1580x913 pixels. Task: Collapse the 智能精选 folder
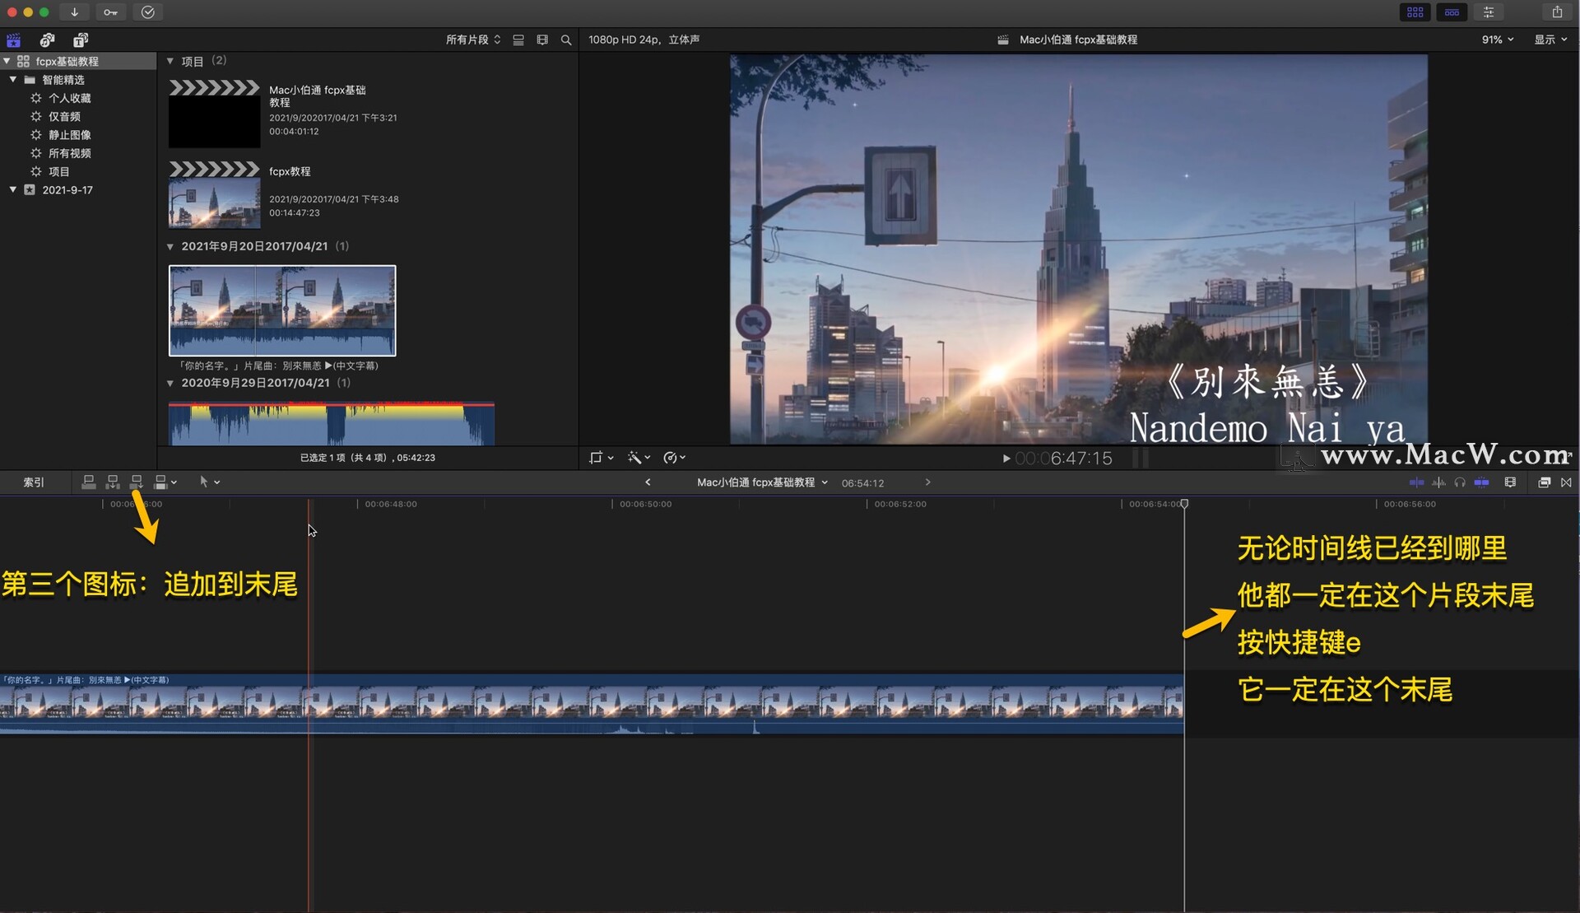[x=13, y=80]
